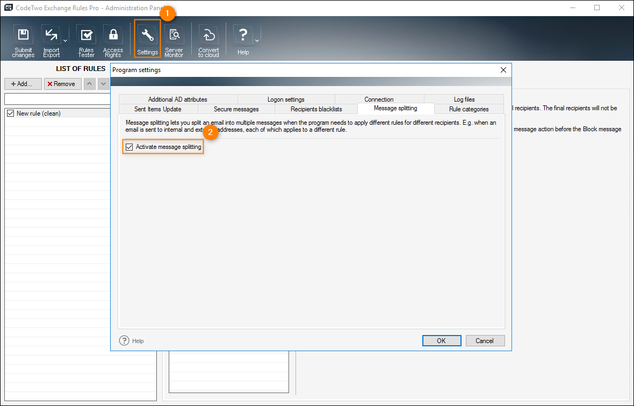634x406 pixels.
Task: Maximize the Administration Panel window
Action: 597,8
